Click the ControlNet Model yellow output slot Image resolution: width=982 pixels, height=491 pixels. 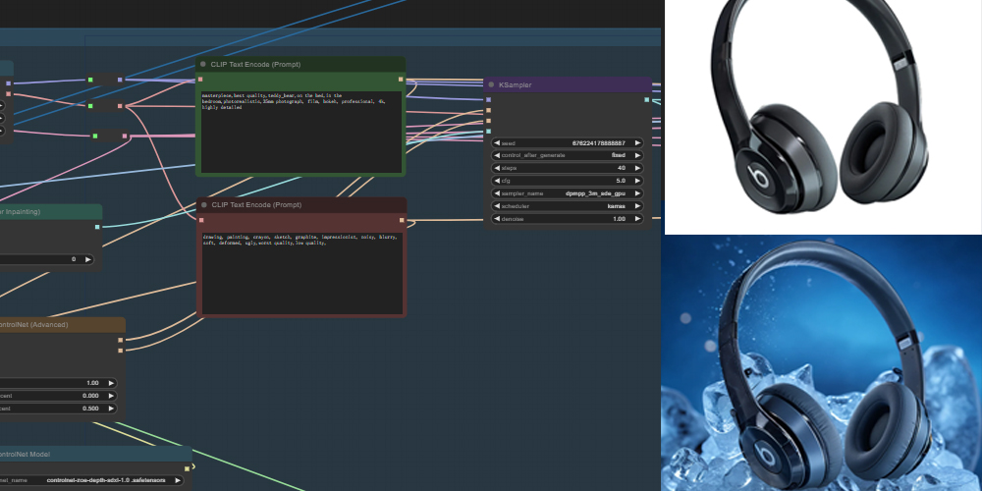[187, 467]
